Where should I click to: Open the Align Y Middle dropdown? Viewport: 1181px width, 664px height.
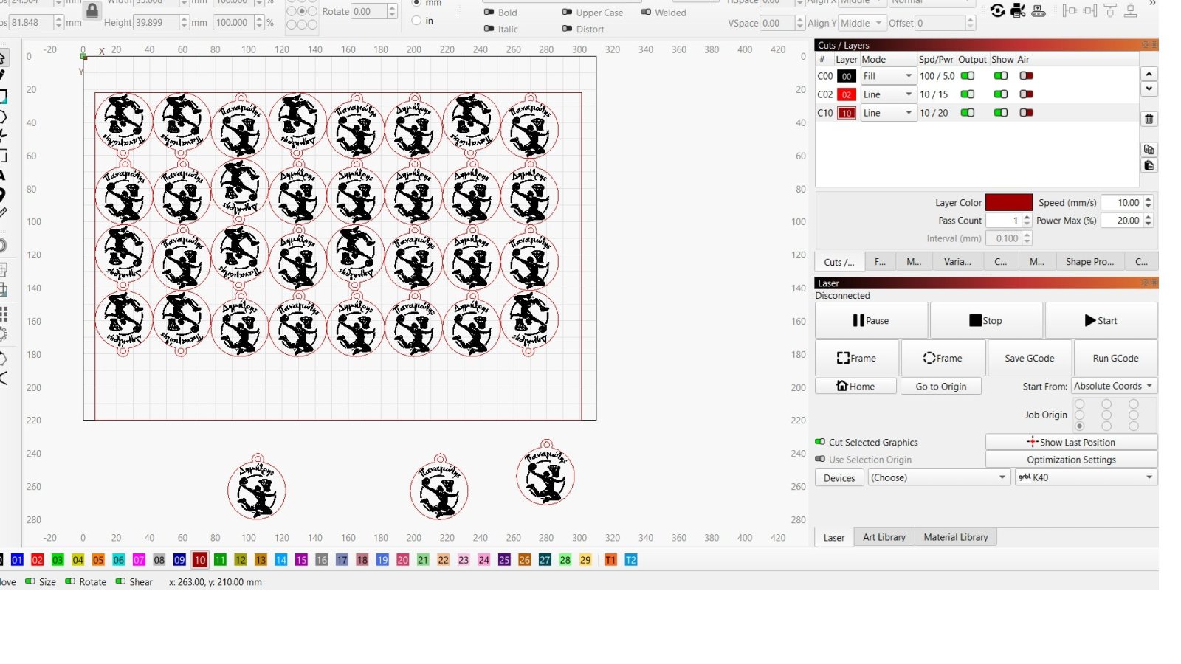(861, 23)
